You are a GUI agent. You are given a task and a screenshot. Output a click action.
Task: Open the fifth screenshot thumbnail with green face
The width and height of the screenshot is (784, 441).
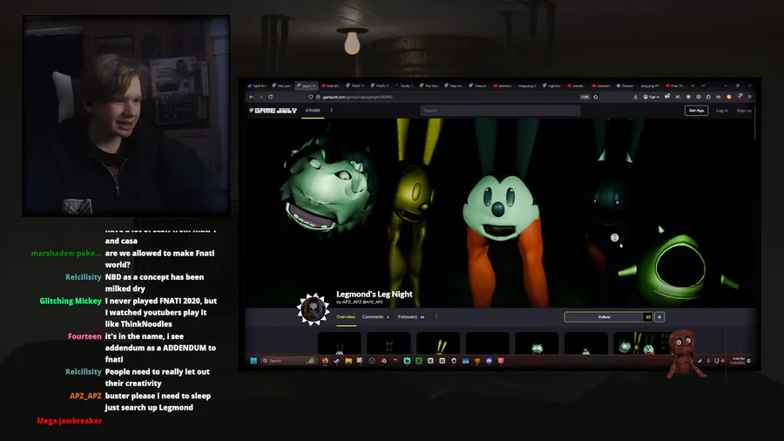click(537, 344)
